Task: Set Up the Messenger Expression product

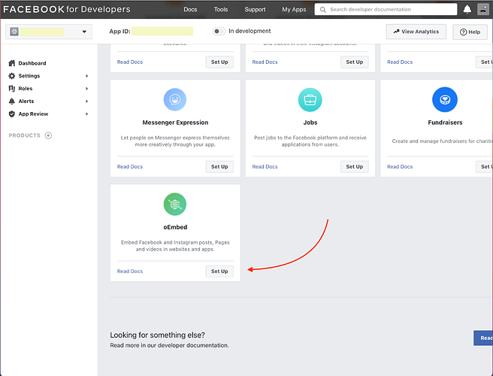Action: pyautogui.click(x=219, y=166)
